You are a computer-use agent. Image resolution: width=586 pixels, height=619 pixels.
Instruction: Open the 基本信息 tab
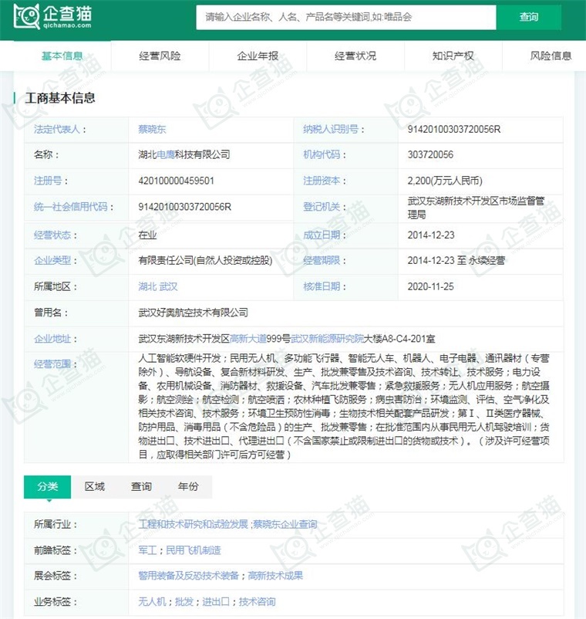pyautogui.click(x=62, y=56)
